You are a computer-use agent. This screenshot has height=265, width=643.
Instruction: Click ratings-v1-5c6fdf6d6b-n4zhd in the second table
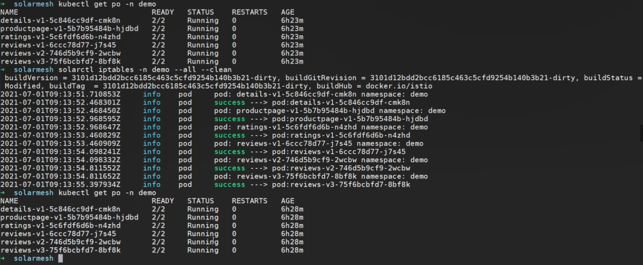pos(60,226)
